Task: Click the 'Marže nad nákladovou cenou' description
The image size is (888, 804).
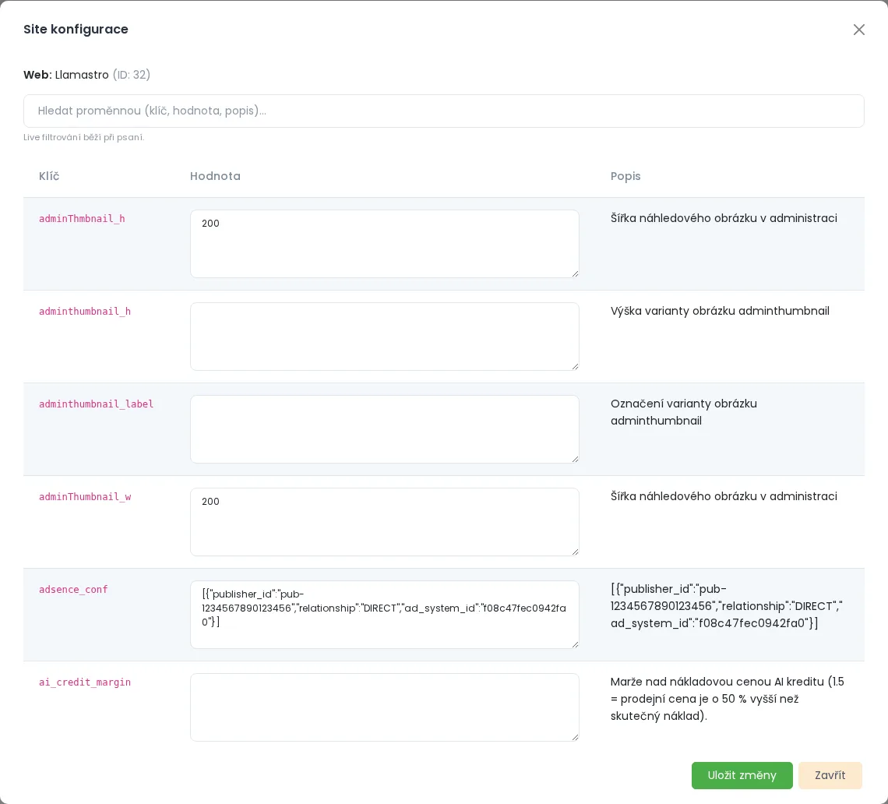Action: click(728, 699)
